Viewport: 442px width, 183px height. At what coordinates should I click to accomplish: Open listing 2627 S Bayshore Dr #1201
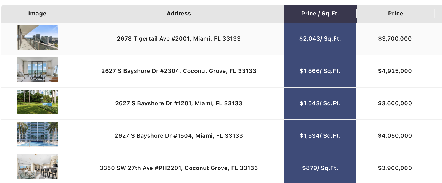179,103
